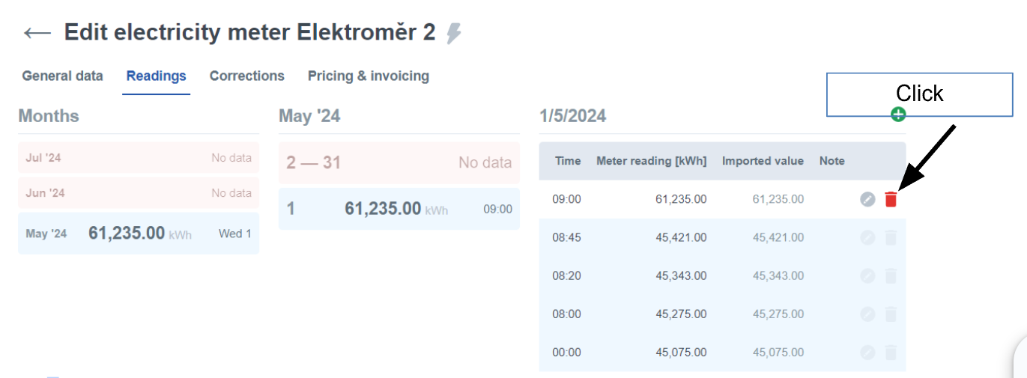Select day 1 reading row at 09:00

coord(399,209)
